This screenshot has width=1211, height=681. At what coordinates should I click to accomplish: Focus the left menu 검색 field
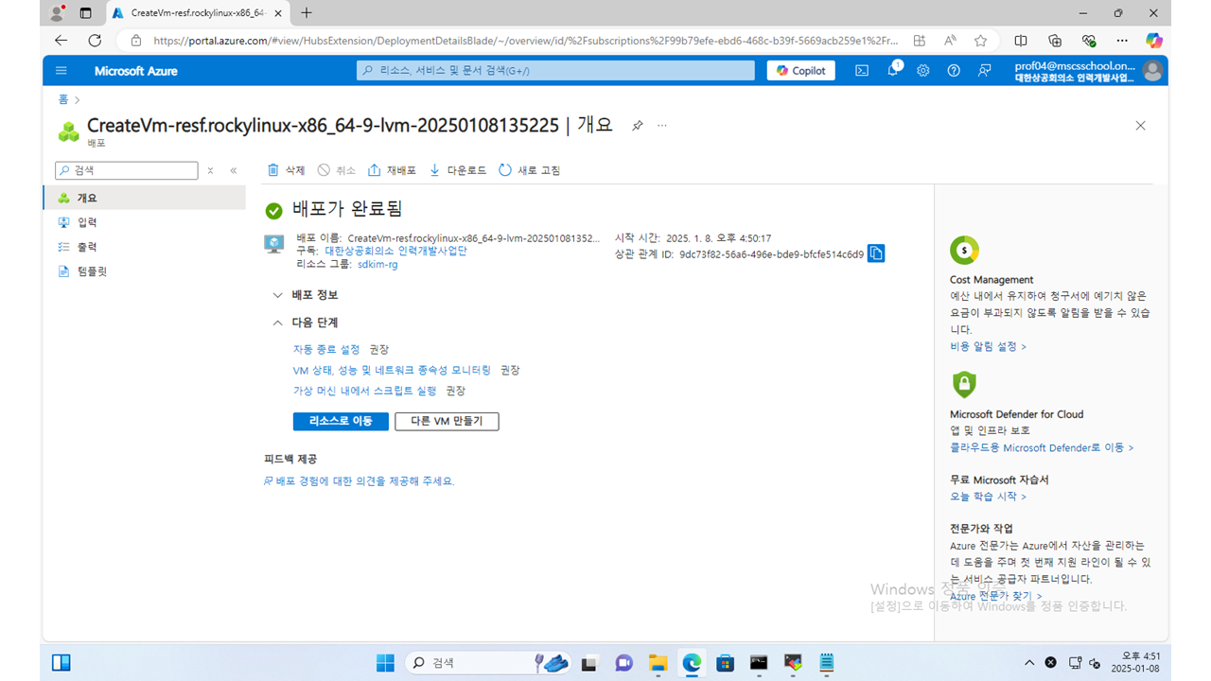(127, 171)
